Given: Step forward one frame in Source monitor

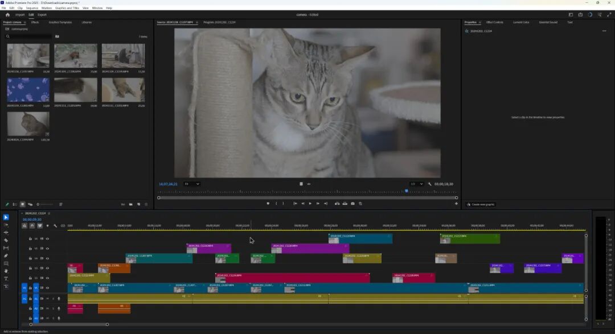Looking at the screenshot, I should point(318,204).
